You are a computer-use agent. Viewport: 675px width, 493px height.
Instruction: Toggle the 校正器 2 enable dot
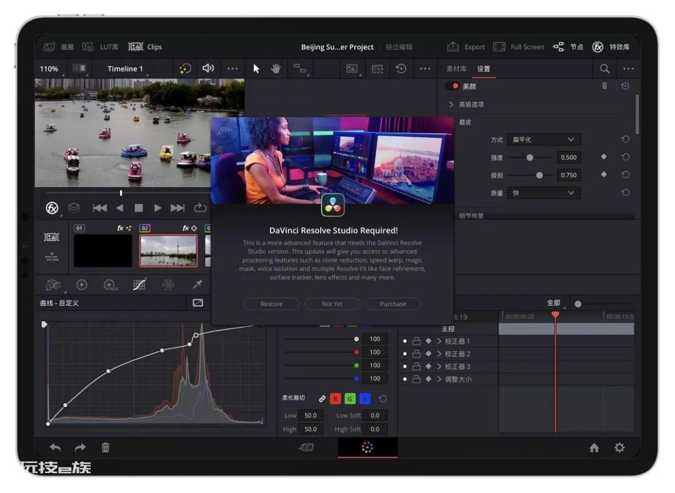coord(404,354)
